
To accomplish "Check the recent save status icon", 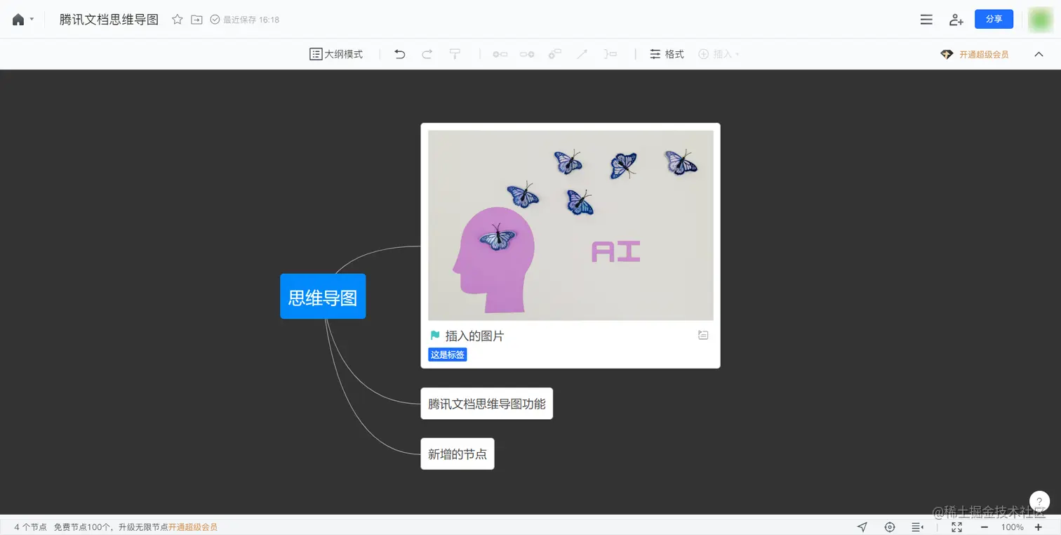I will [x=215, y=20].
